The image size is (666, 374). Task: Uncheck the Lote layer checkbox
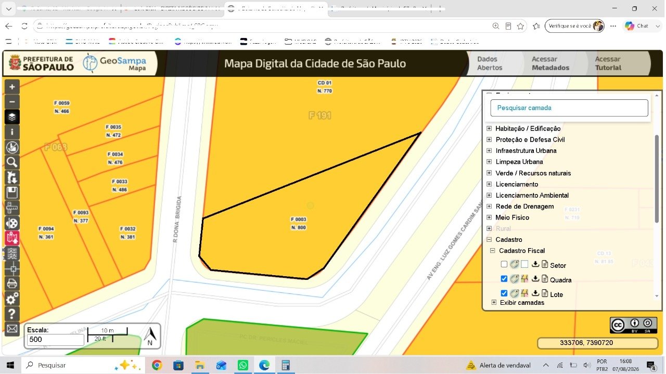pyautogui.click(x=504, y=293)
